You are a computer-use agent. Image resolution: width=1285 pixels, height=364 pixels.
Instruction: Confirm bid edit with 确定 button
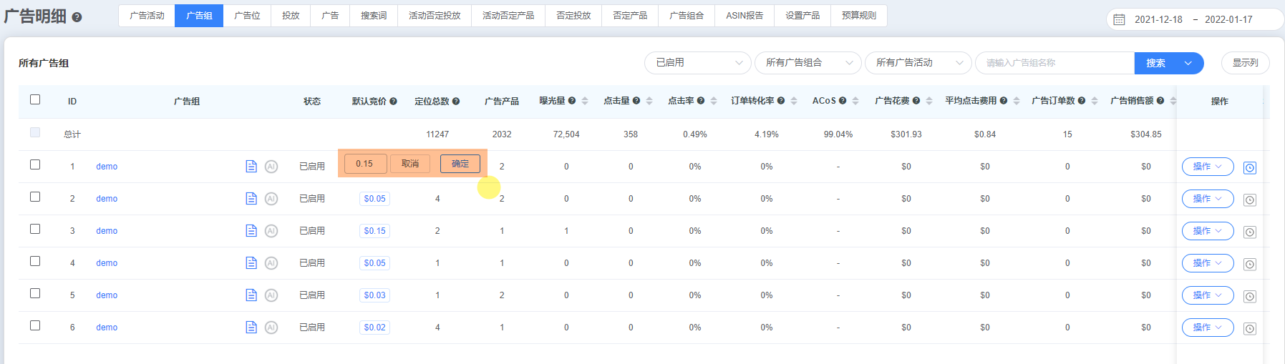point(460,164)
